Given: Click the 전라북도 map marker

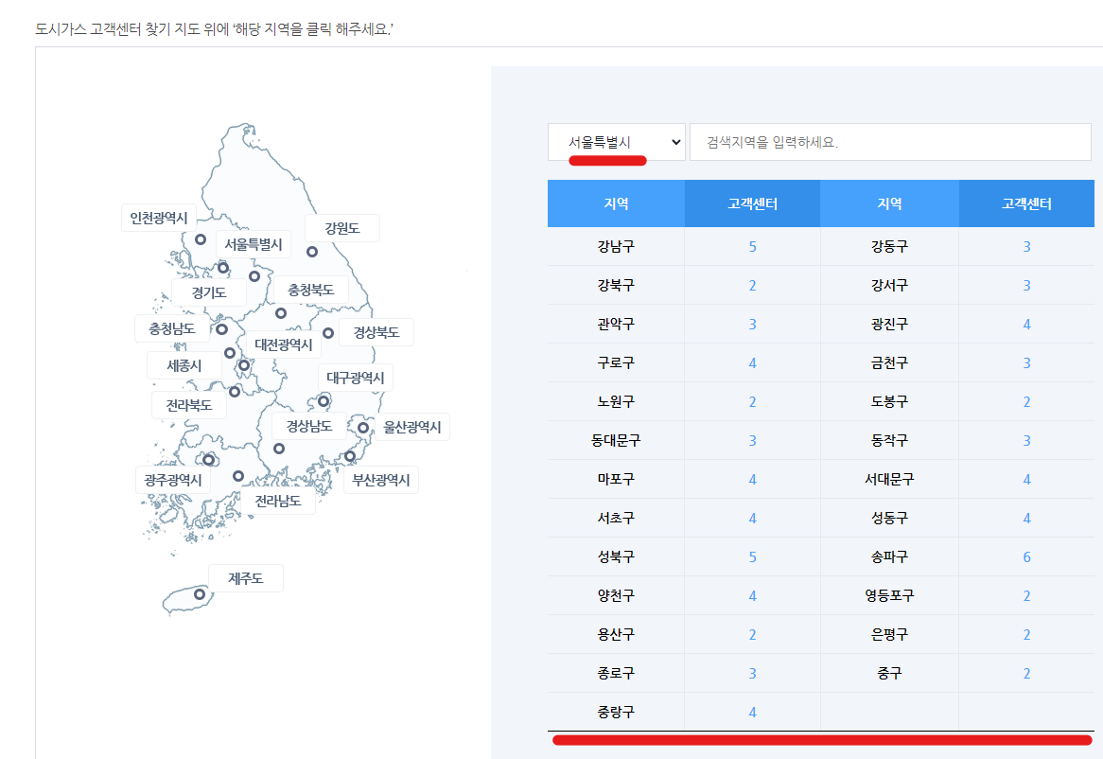Looking at the screenshot, I should pos(234,391).
